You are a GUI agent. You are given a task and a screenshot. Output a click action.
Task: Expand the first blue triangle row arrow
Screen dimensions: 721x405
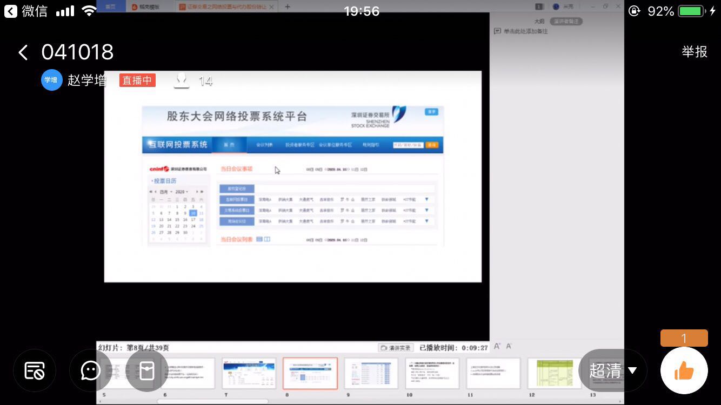tap(426, 199)
